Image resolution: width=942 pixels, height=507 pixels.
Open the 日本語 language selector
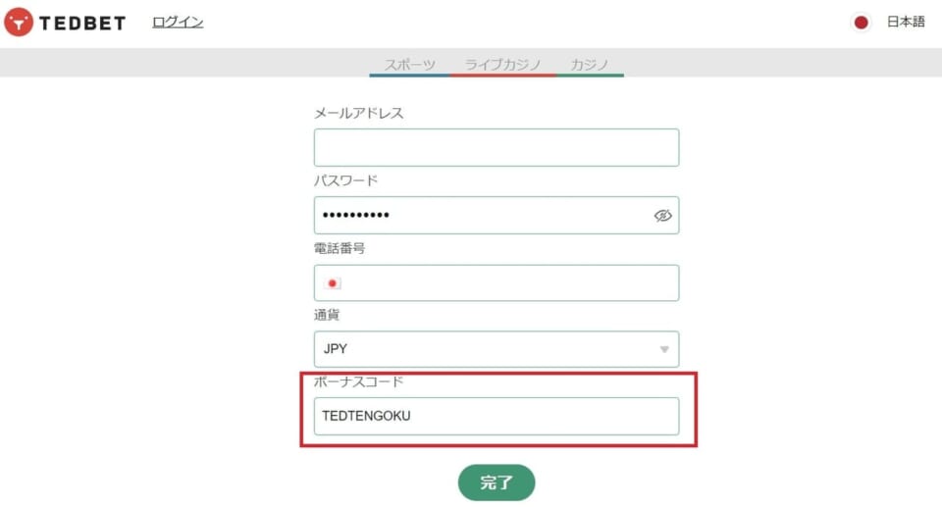click(x=906, y=23)
